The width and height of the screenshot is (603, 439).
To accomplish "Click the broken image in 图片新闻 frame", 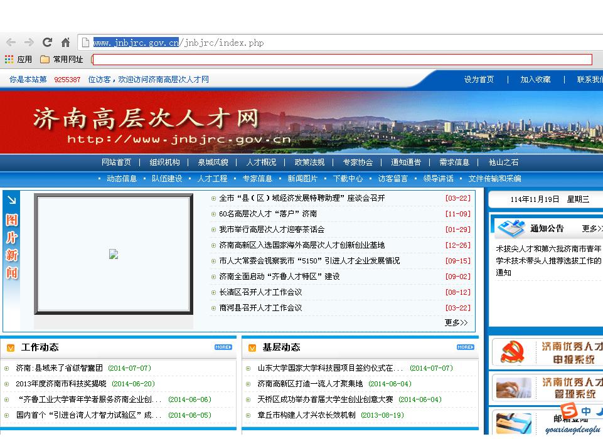I will click(114, 254).
